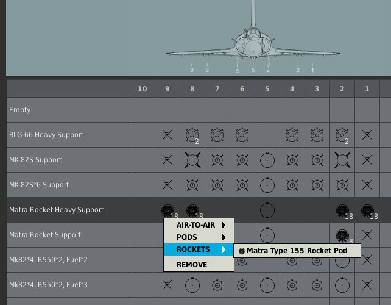This screenshot has width=391, height=305.
Task: Click pylon 8 bomb icon in MK-82S*6 Support row
Action: 192,185
